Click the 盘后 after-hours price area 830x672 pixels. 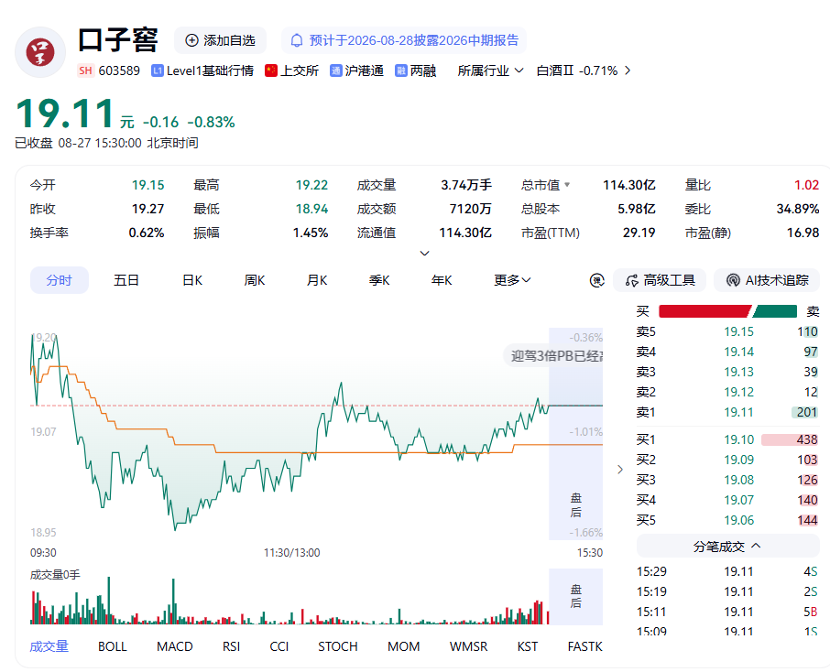click(576, 434)
